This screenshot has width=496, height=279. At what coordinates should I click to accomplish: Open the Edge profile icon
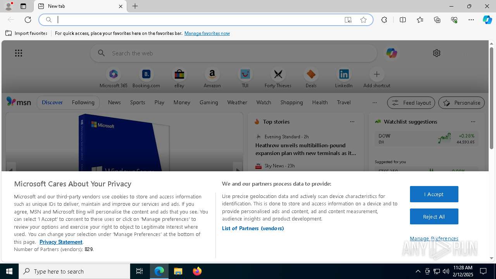pos(9,6)
